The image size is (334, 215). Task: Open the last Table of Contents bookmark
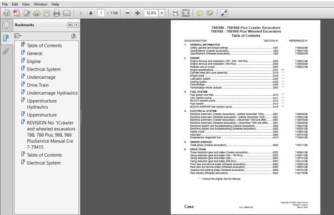pos(45,155)
